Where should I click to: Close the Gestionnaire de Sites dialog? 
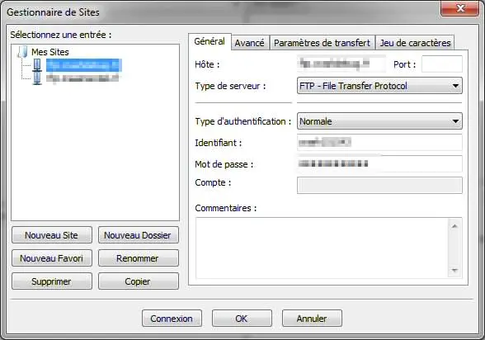[x=459, y=8]
